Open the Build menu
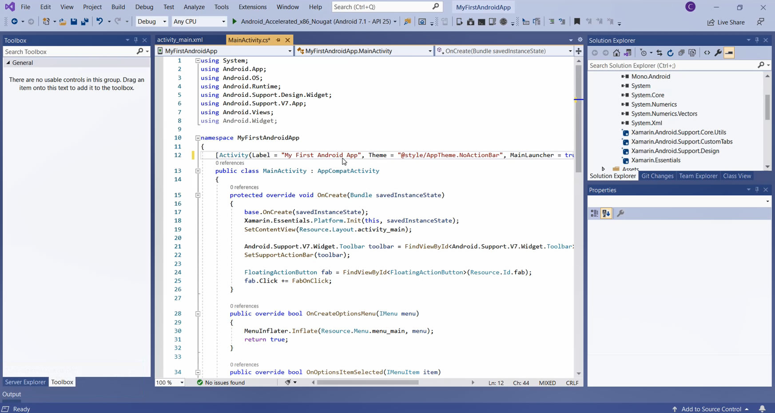This screenshot has width=775, height=413. (x=118, y=7)
